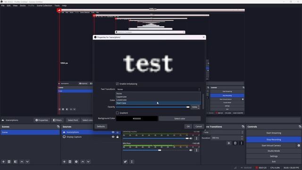Choose Lowercase in Text Transform list

coord(158,100)
